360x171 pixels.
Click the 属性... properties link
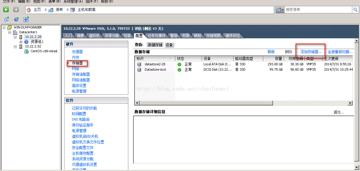(x=339, y=112)
